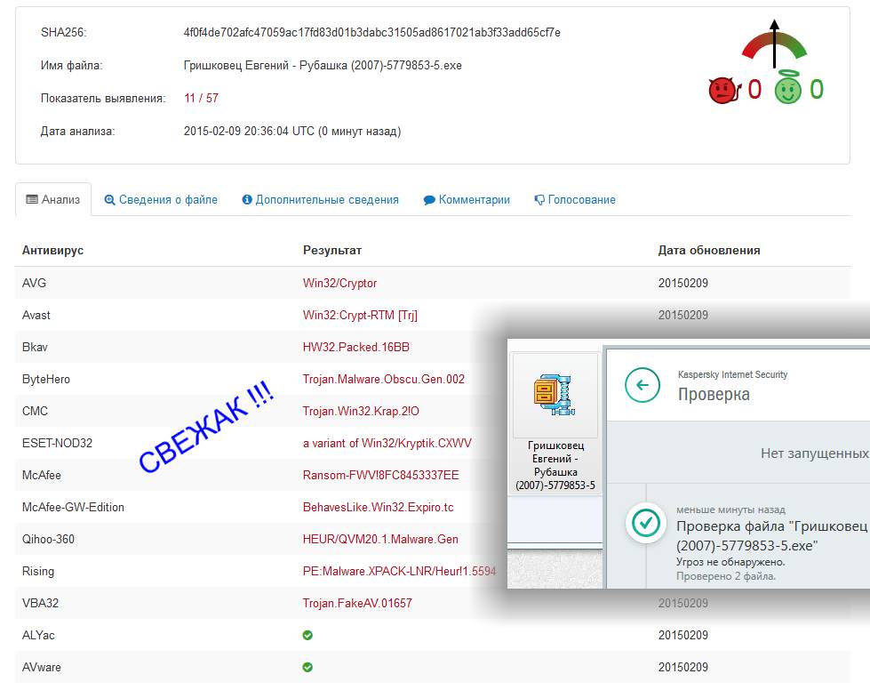Click Проверено 2 файла text
The image size is (870, 690).
click(726, 576)
